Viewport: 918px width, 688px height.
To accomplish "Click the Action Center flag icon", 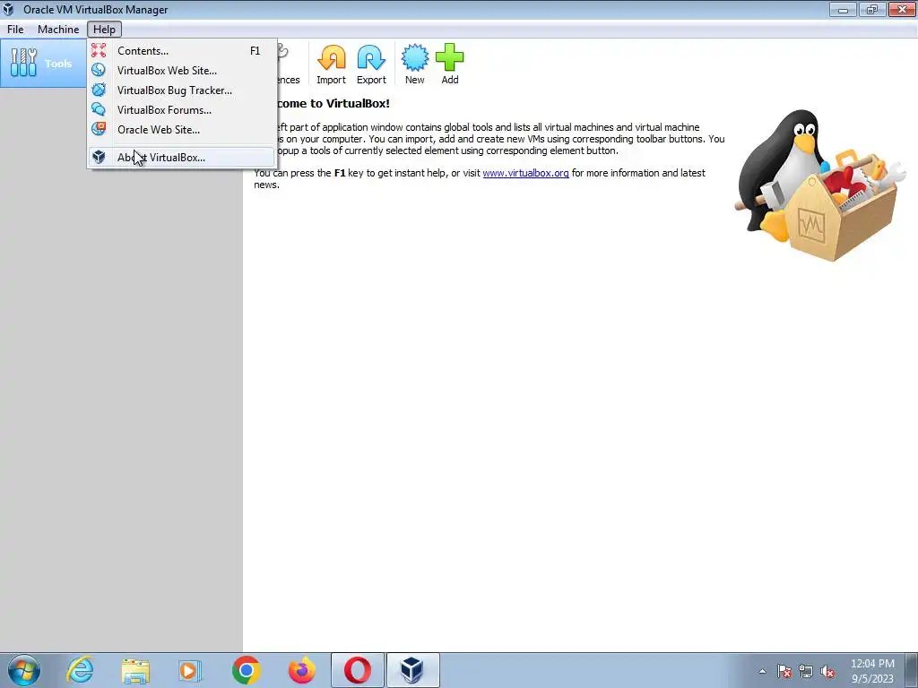I will point(784,671).
